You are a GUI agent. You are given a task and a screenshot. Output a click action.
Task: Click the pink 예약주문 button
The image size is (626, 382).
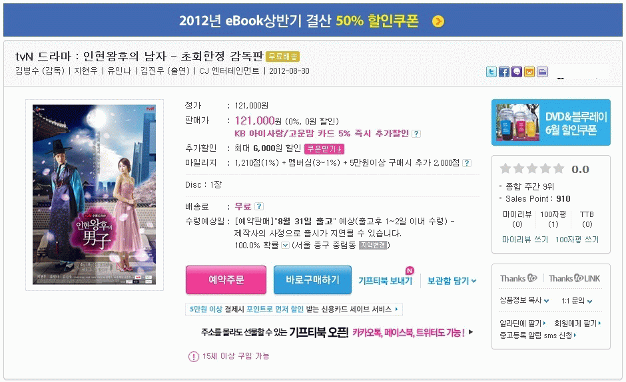pos(226,280)
